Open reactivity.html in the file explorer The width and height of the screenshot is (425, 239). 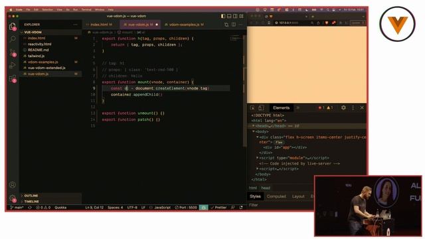40,44
